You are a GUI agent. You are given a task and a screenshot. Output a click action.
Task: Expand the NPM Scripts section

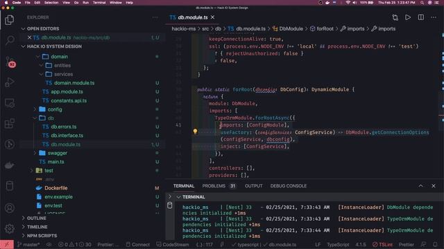(x=23, y=236)
